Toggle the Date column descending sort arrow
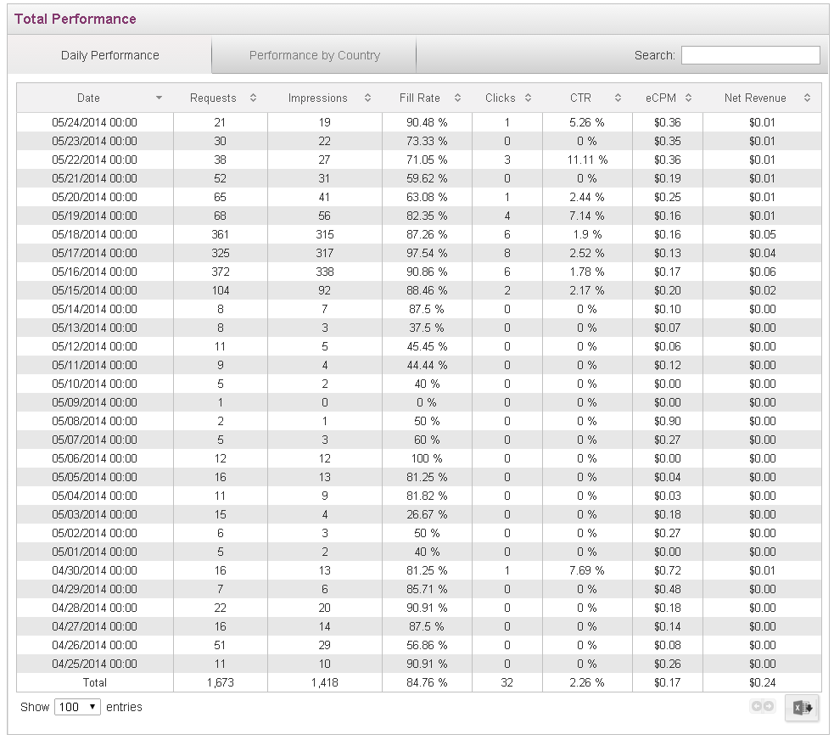This screenshot has height=740, width=834. point(159,98)
